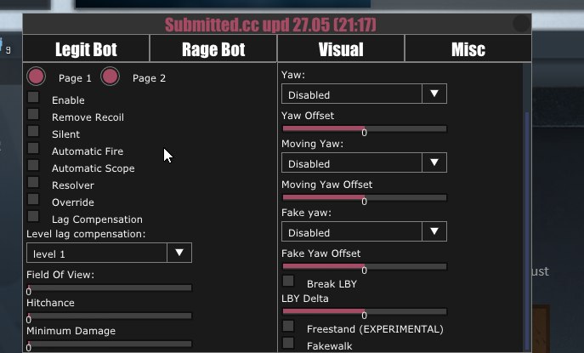Check the Freestand (EXPERIMENTAL) option
This screenshot has height=353, width=584.
288,326
